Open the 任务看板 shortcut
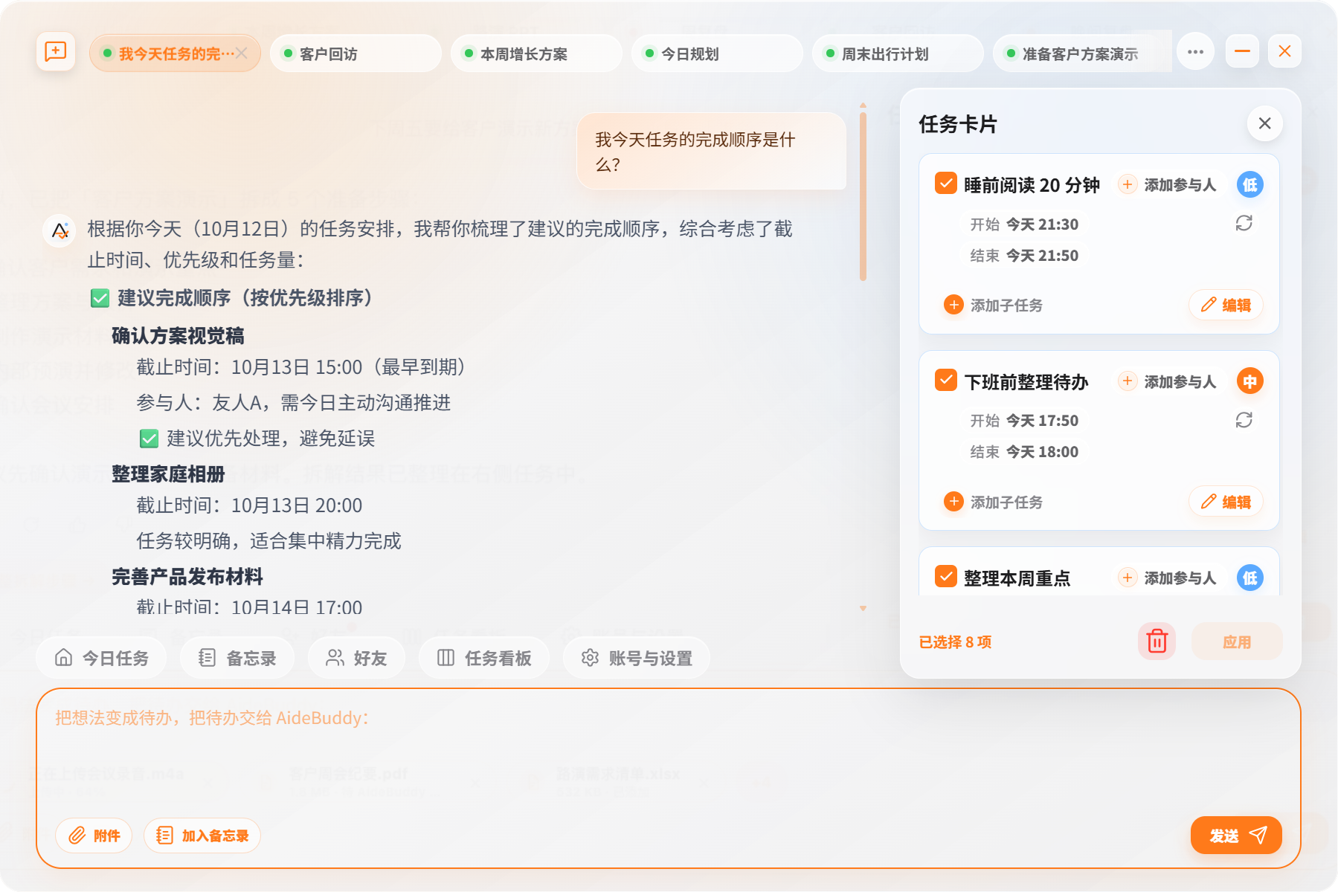This screenshot has width=1338, height=892. [484, 658]
